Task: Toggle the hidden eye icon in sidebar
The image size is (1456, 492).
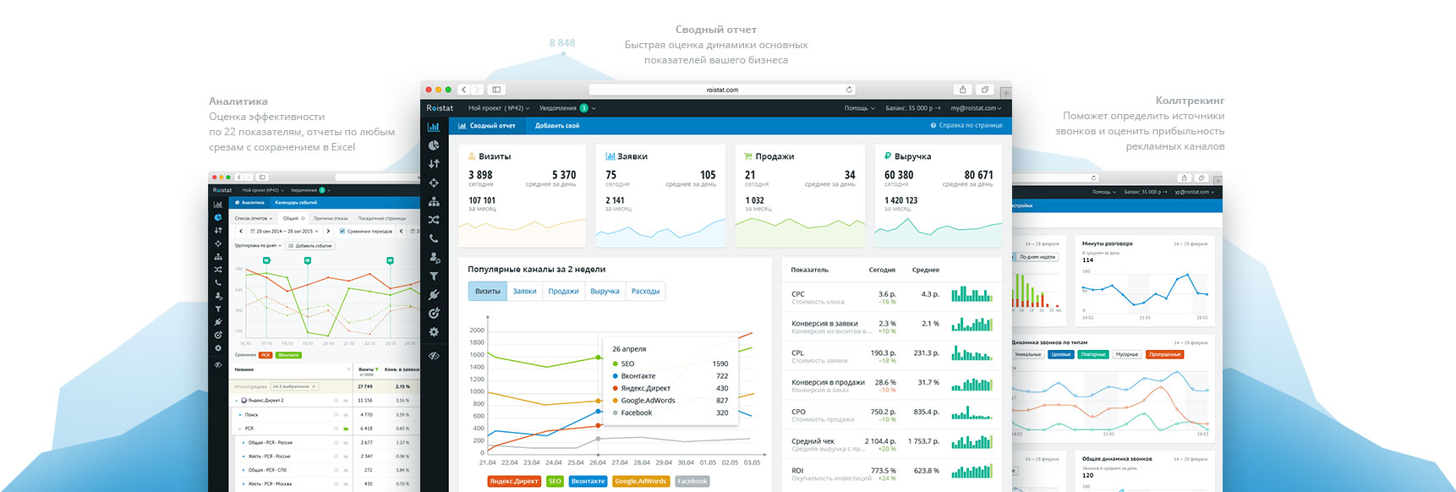Action: tap(434, 356)
